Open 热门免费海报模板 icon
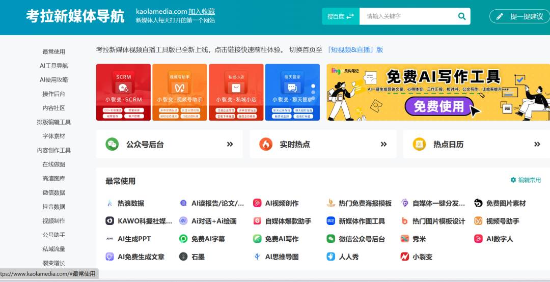550x282 pixels. tap(331, 203)
